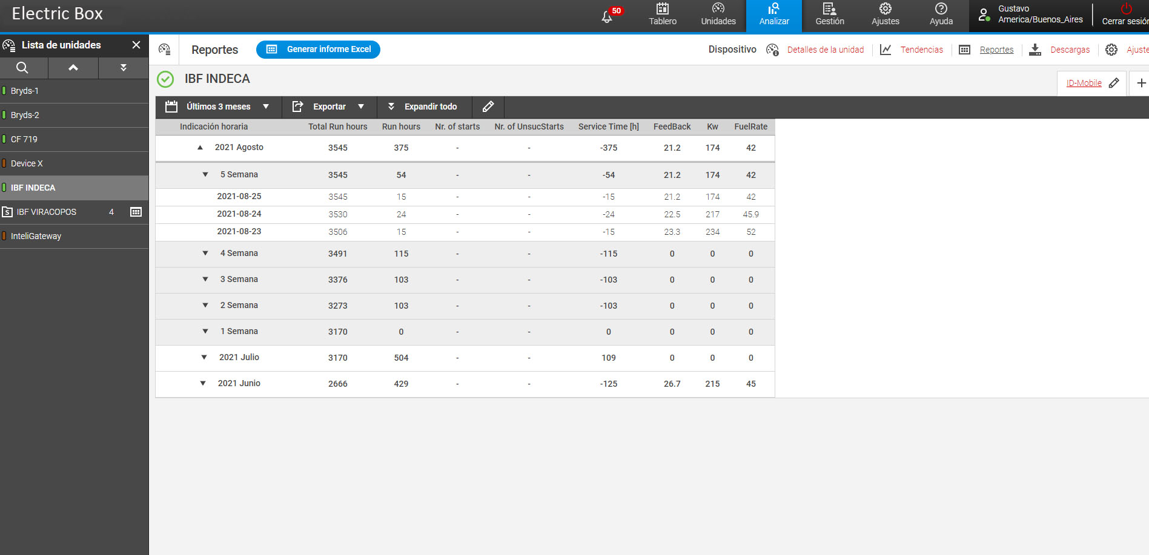Viewport: 1149px width, 555px height.
Task: Open the Descargas download icon
Action: (1035, 50)
